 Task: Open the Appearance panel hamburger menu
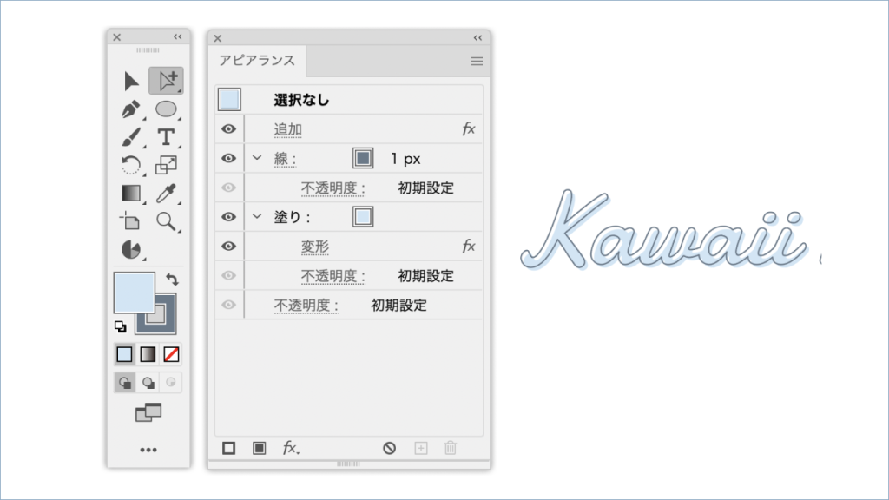coord(477,62)
